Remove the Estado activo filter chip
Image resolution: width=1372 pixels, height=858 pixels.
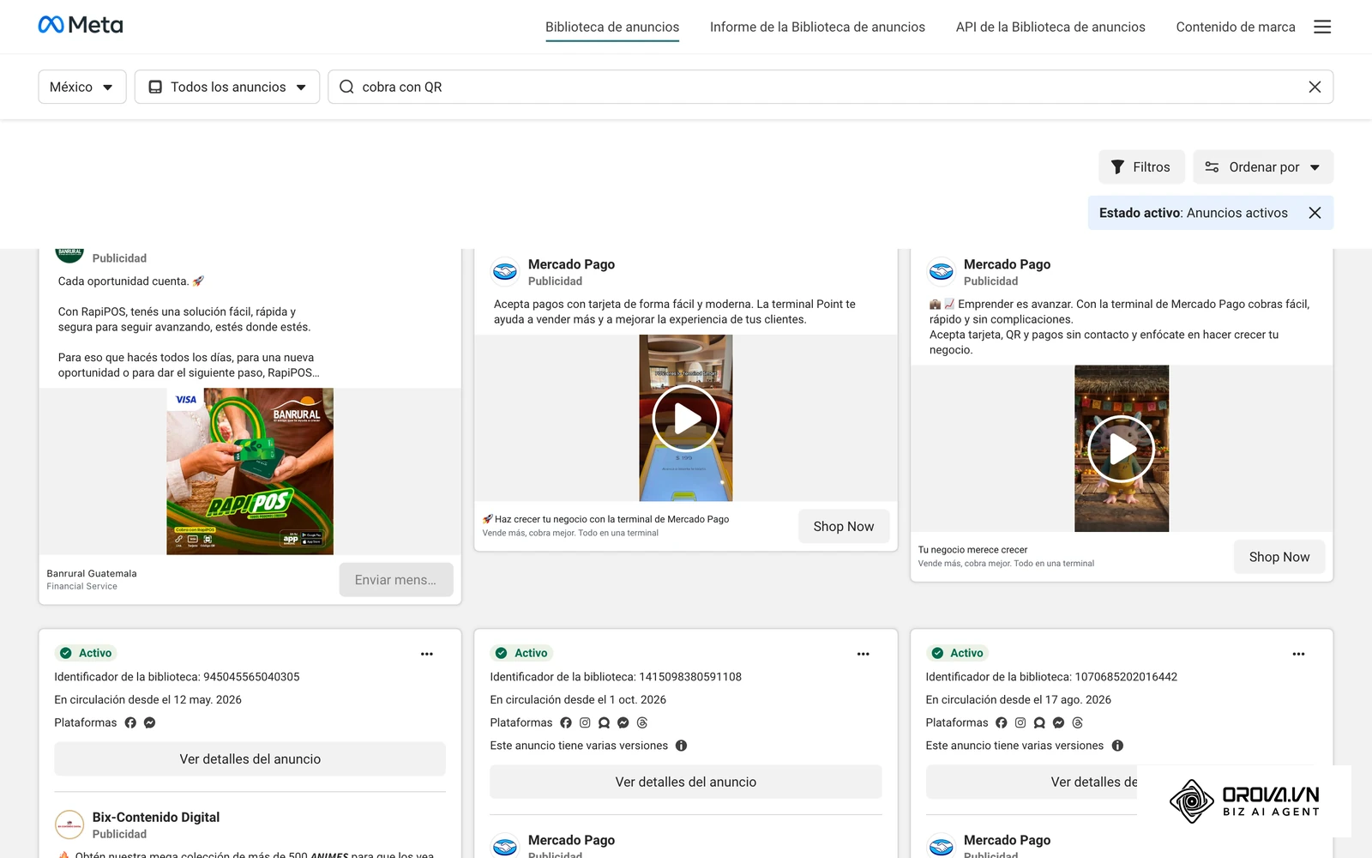[x=1315, y=213]
